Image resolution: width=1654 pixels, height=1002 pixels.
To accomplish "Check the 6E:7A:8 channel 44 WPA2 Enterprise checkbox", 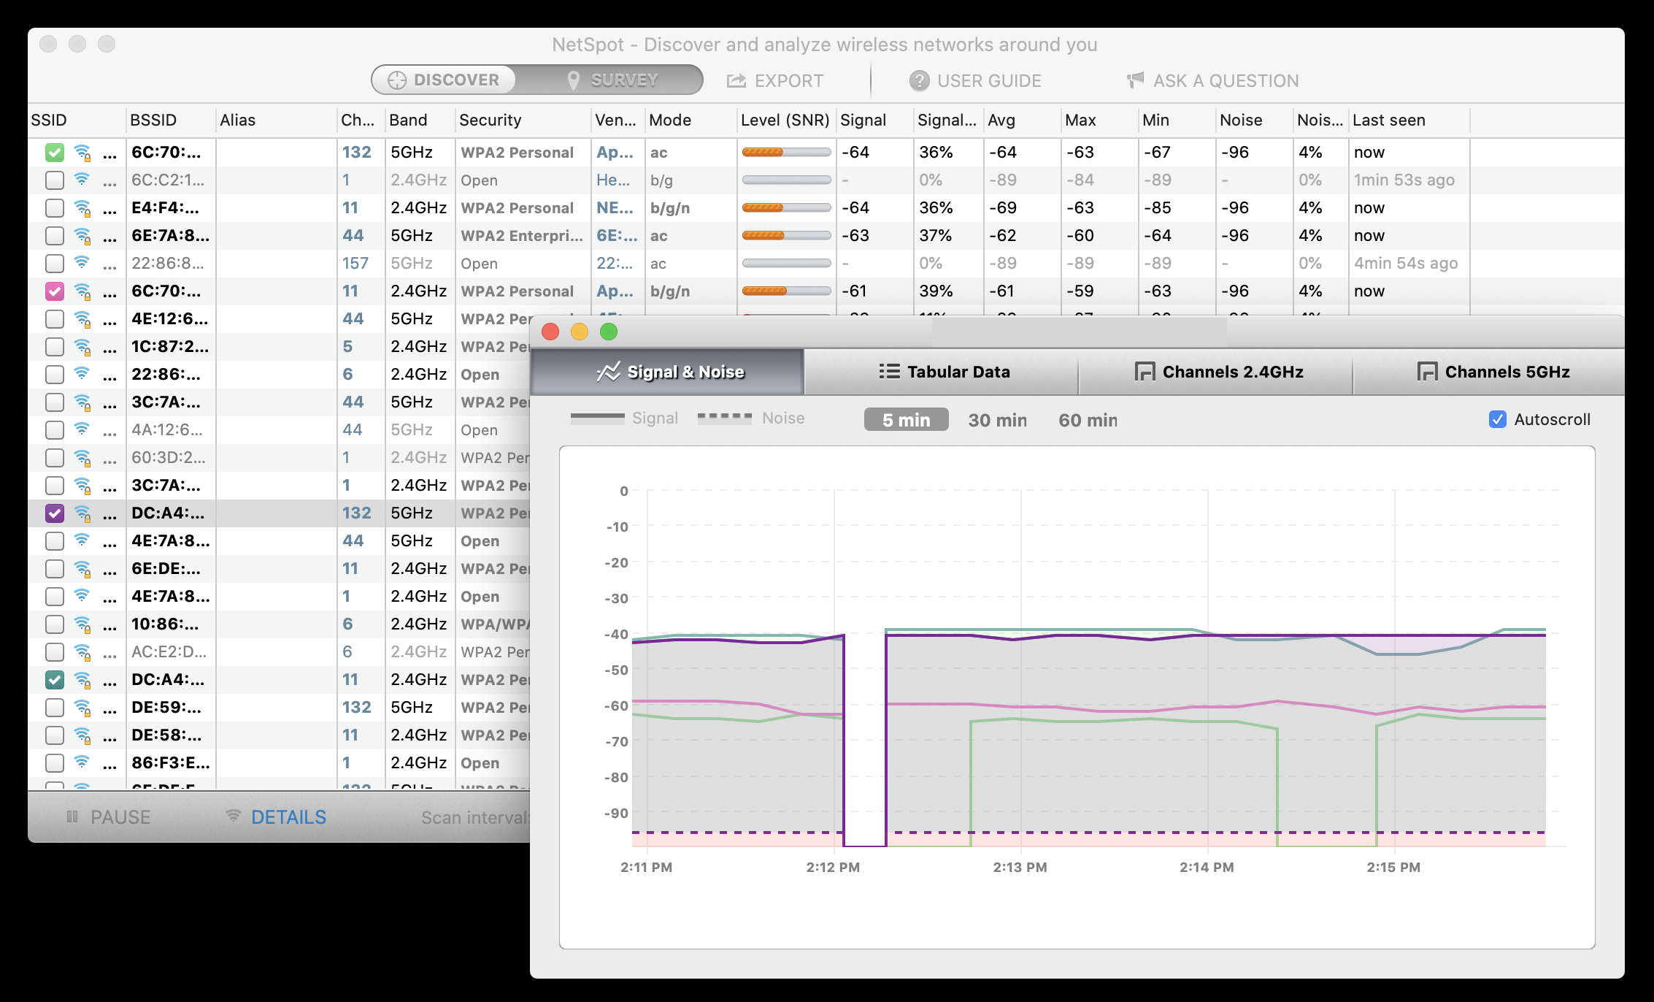I will pyautogui.click(x=55, y=236).
